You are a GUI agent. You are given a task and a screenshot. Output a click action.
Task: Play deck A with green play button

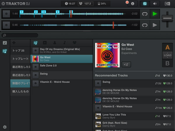[155, 14]
